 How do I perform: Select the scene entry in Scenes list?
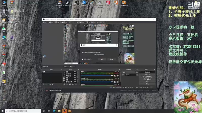point(52,72)
